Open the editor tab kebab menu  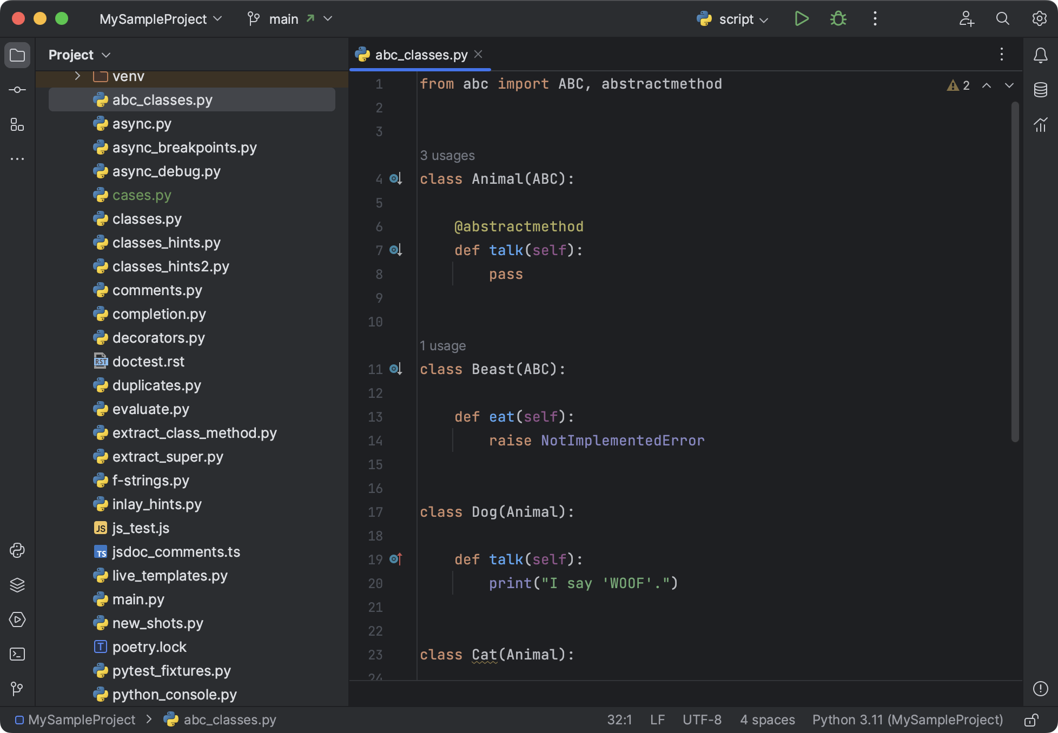1001,54
